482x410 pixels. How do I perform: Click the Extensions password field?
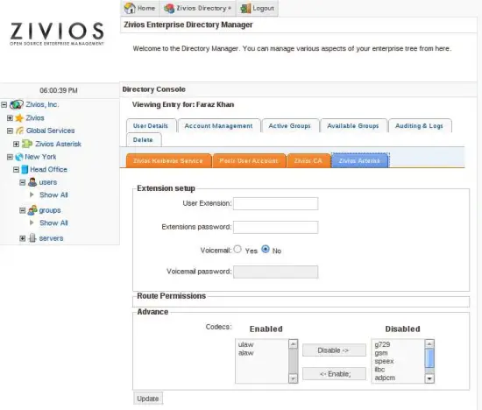click(x=276, y=228)
